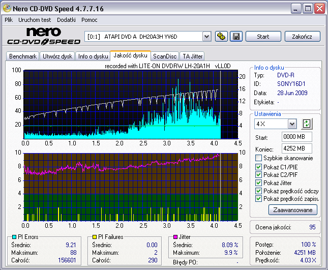This screenshot has width=328, height=270.
Task: Disable Pokaż C2/PIF checkbox
Action: [259, 174]
